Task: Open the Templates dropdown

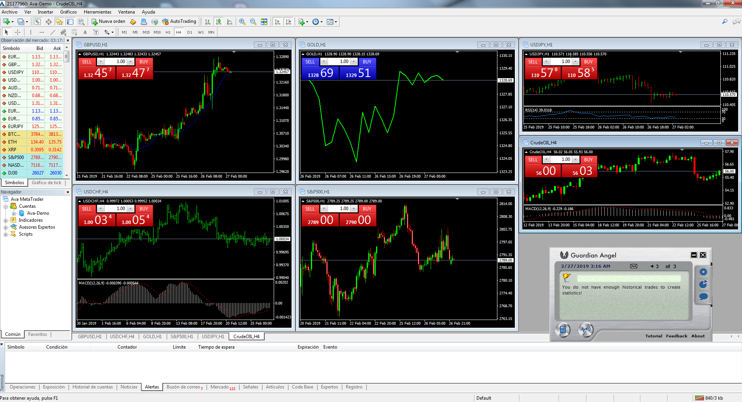Action: 336,22
